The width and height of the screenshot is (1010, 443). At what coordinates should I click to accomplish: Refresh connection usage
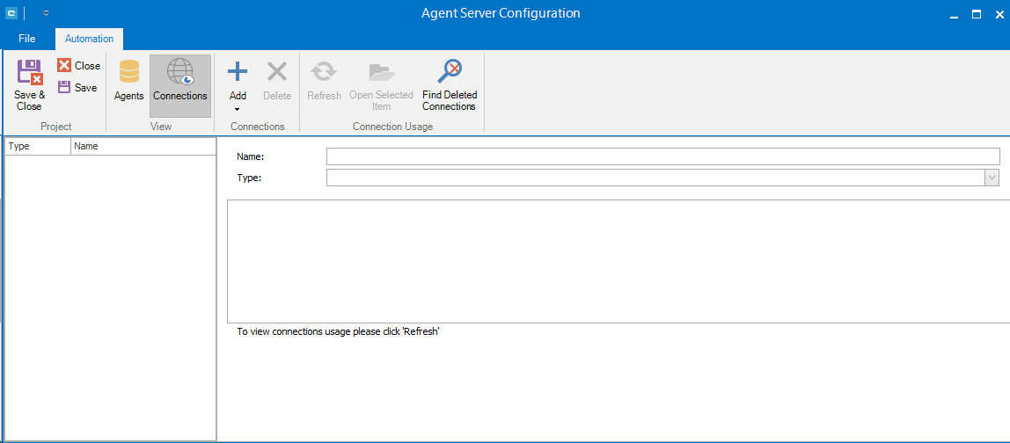[324, 72]
